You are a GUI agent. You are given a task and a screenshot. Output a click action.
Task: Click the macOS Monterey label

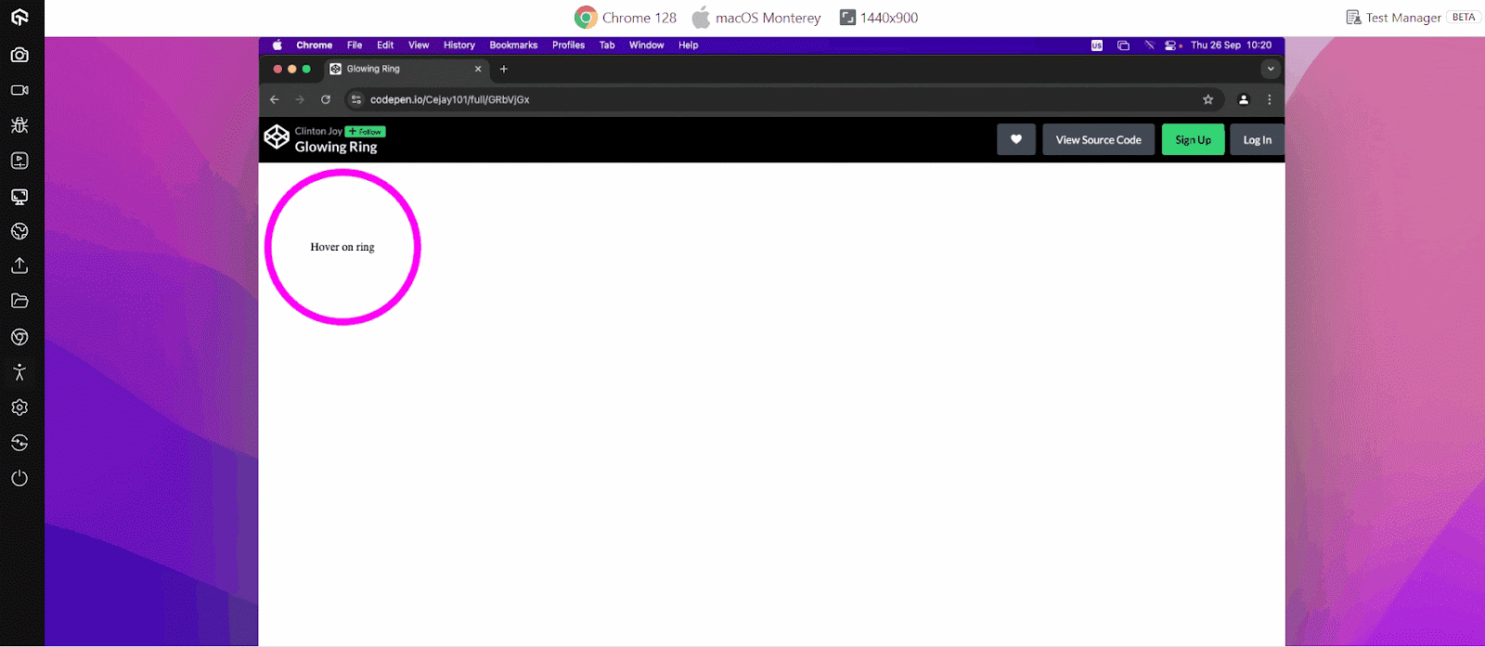[756, 18]
